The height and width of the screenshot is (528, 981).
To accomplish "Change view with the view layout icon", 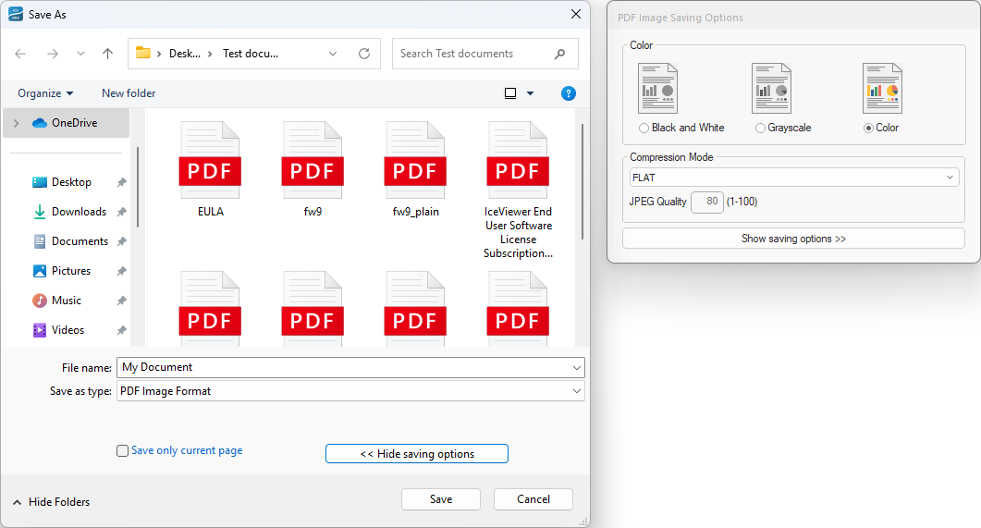I will [510, 93].
